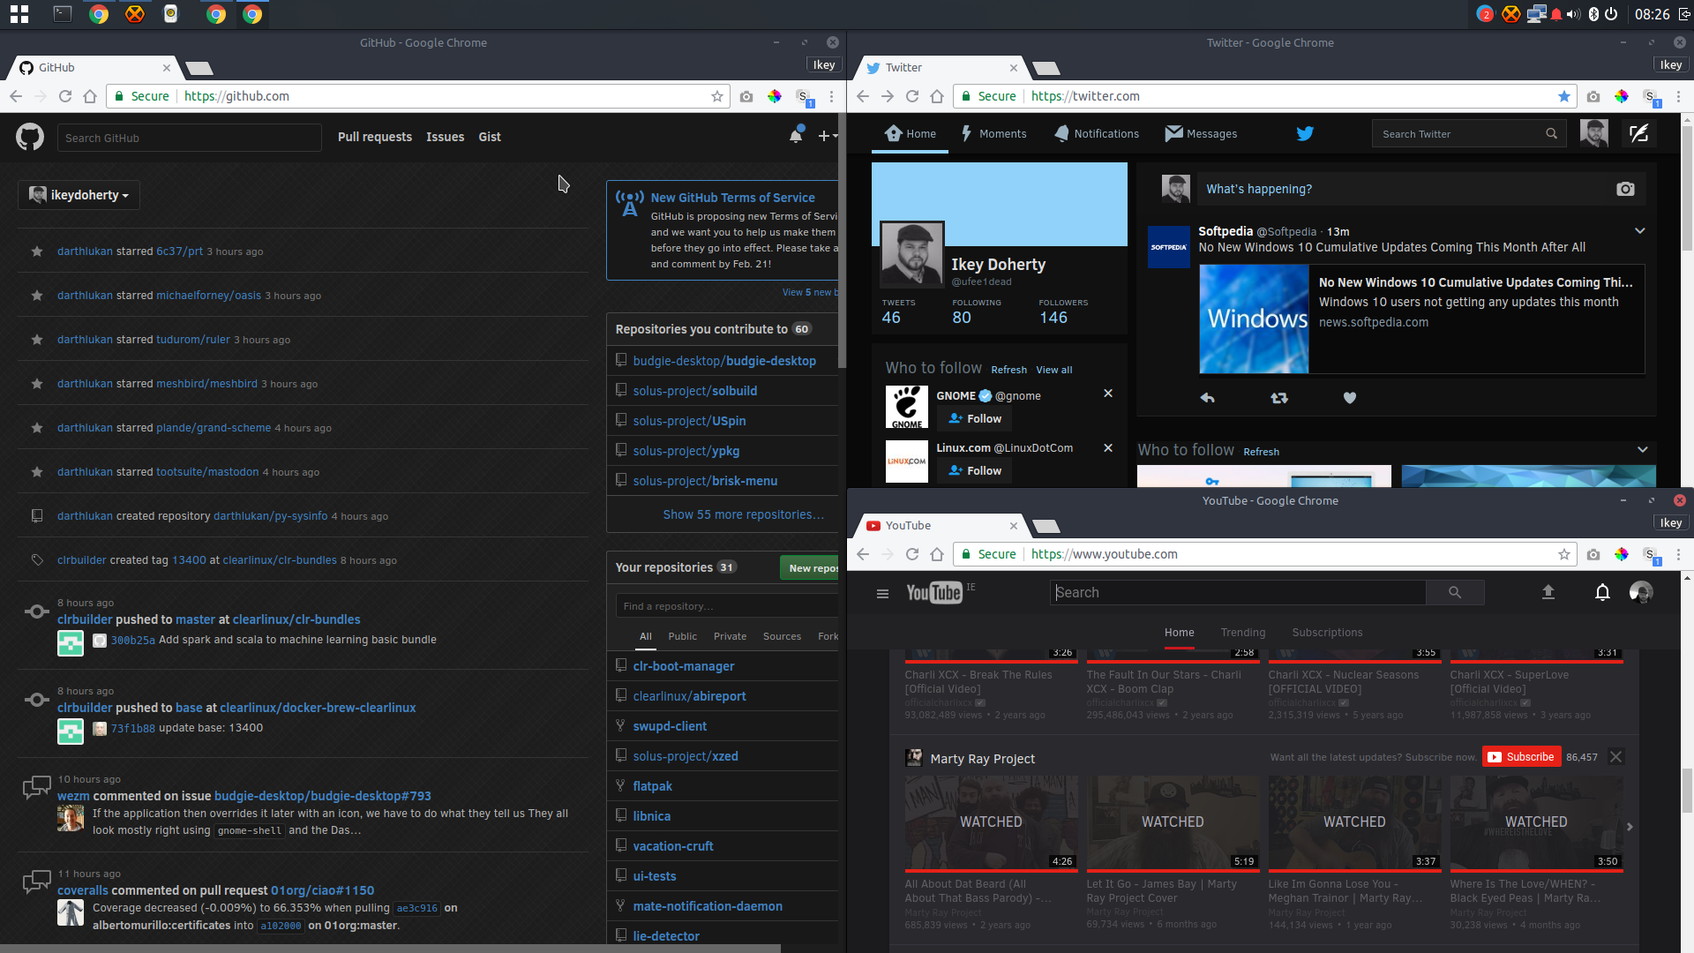Open Twitter Messages tab
This screenshot has height=953, width=1694.
[x=1201, y=134]
